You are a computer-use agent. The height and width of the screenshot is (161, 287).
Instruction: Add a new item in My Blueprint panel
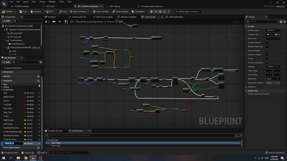(6, 62)
